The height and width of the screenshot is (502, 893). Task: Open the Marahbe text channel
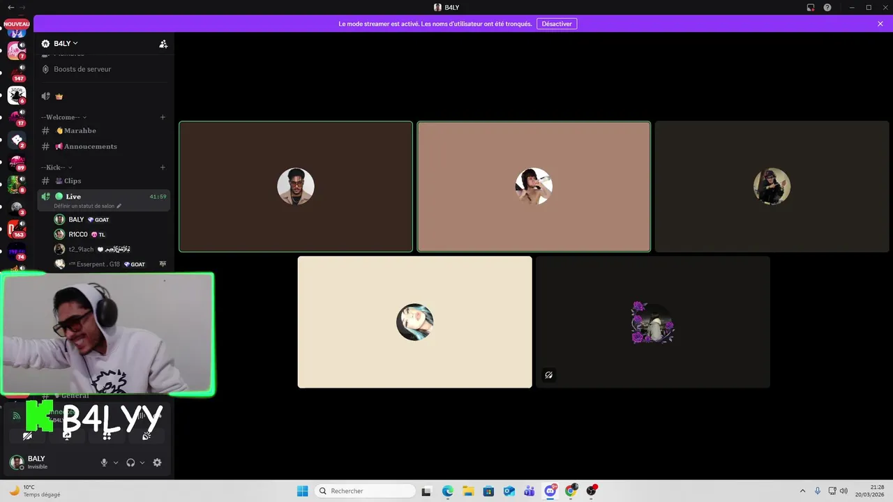tap(80, 130)
